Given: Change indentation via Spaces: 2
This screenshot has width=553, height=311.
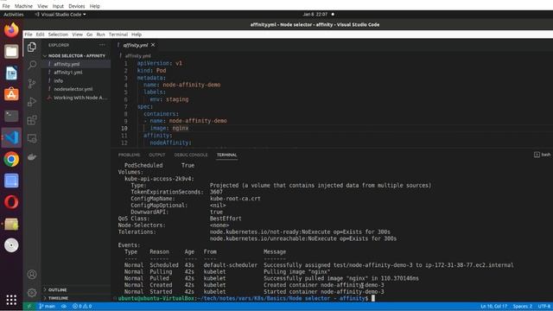Looking at the screenshot, I should click(x=523, y=307).
